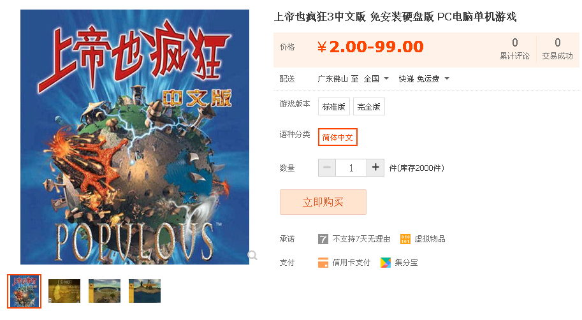Decrease quantity with the minus button
The image size is (582, 320).
(327, 168)
